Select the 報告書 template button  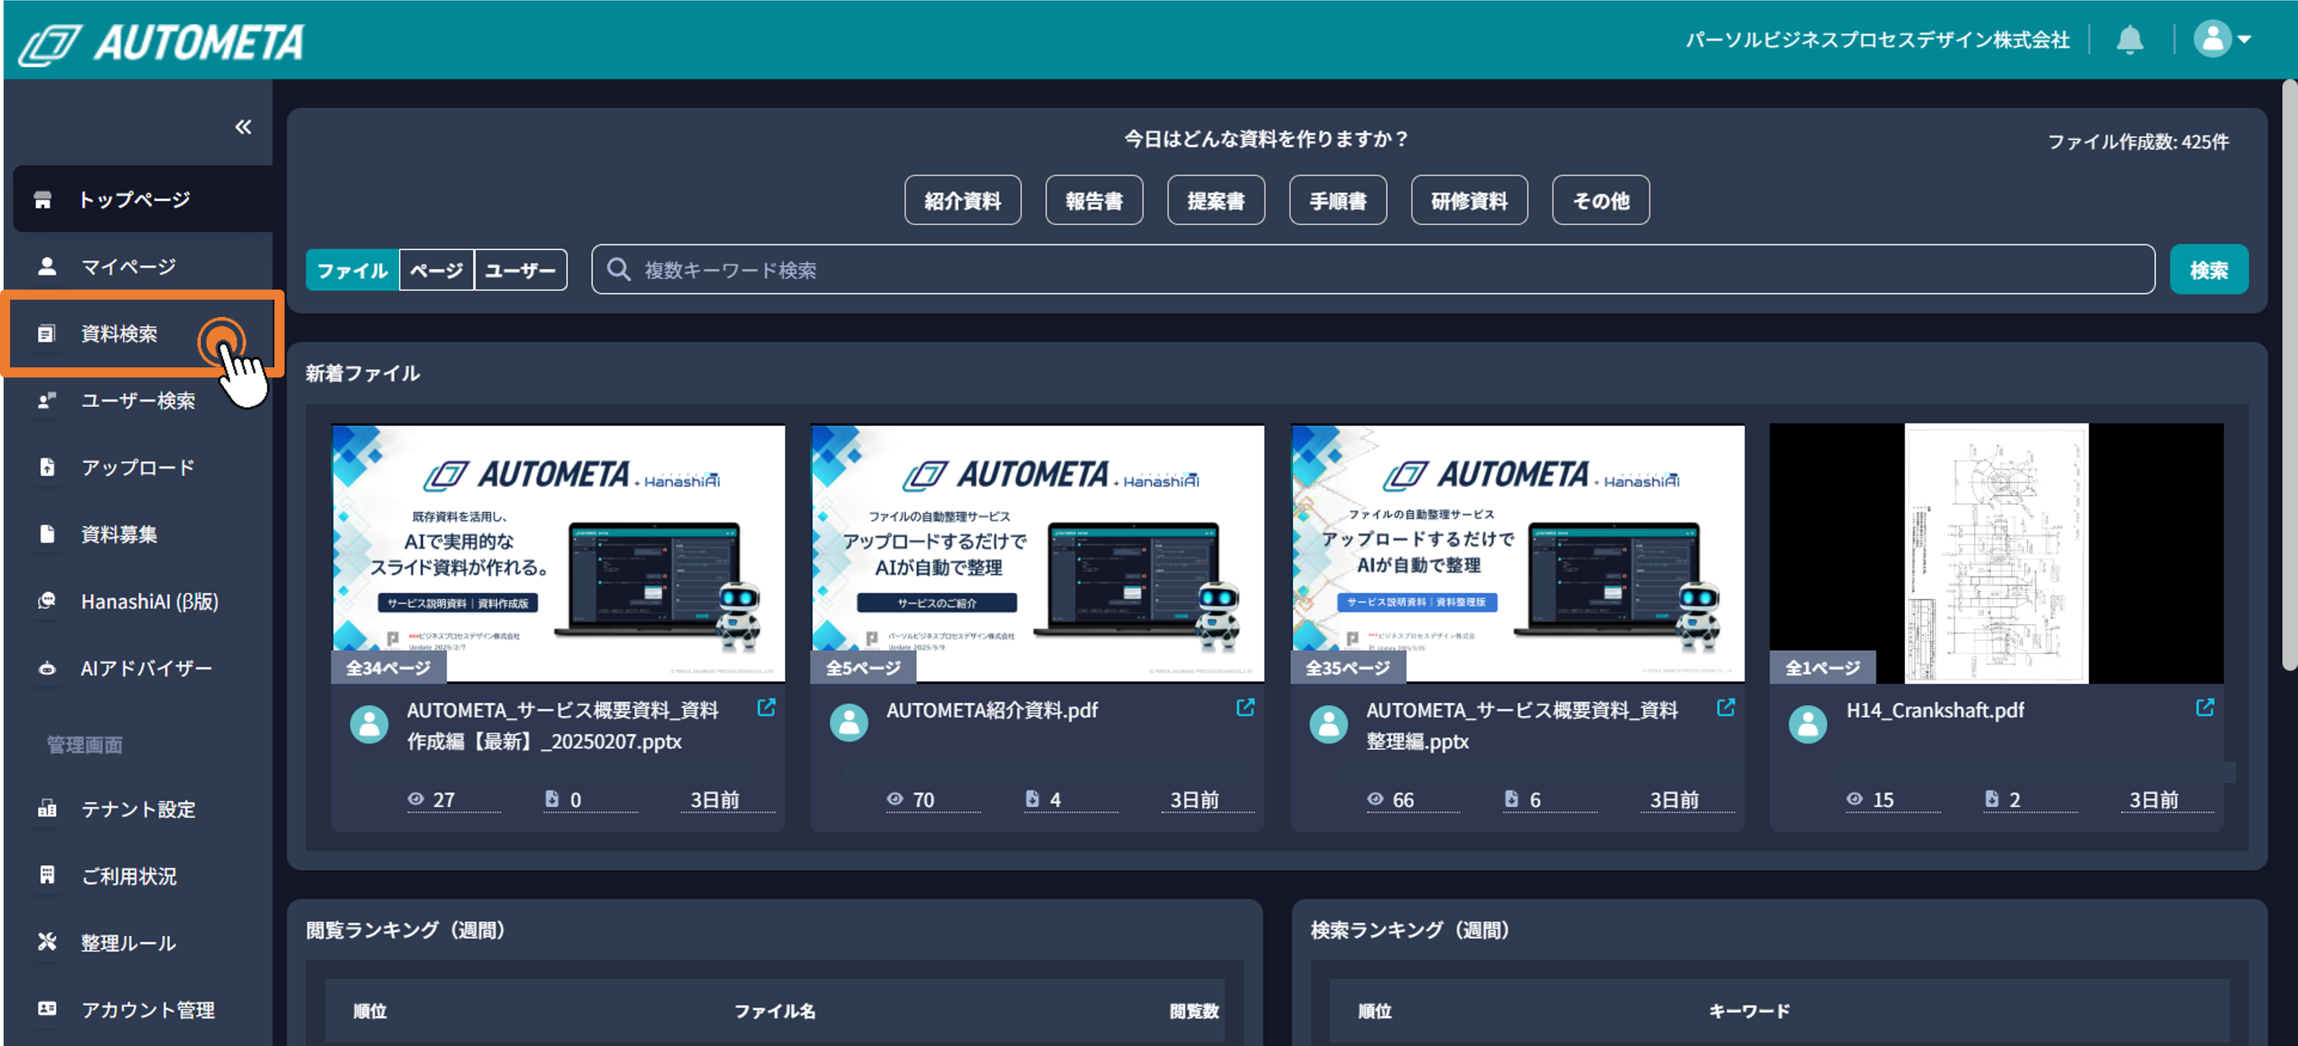click(1094, 201)
